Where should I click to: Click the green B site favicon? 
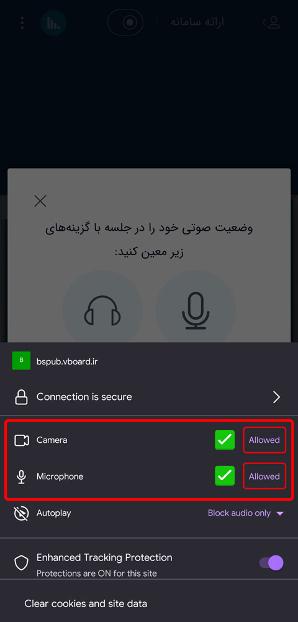[21, 361]
